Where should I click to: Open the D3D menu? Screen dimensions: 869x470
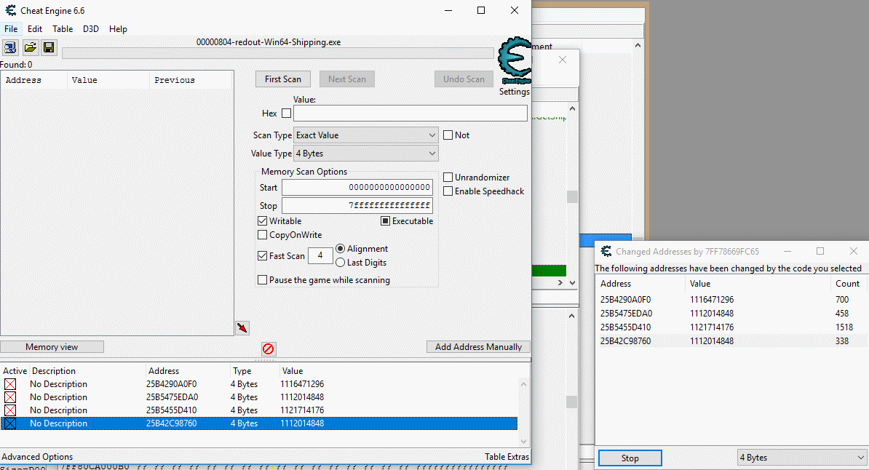(91, 29)
